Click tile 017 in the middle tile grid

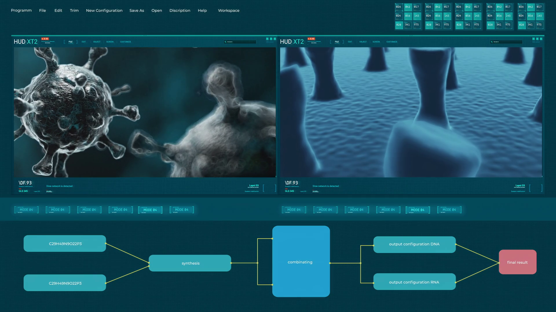click(x=477, y=7)
